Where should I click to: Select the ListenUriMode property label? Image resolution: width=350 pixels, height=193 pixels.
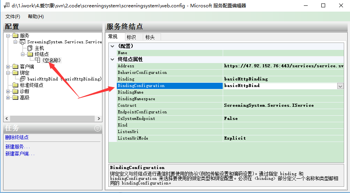(x=133, y=138)
